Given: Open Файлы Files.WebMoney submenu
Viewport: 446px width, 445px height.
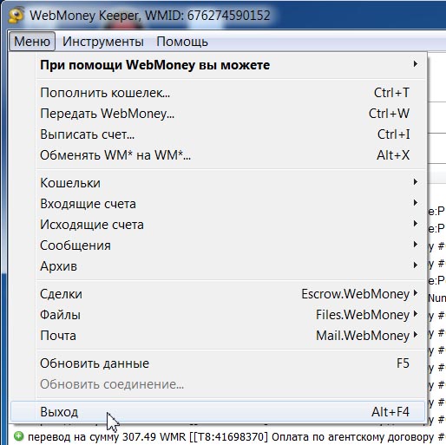Looking at the screenshot, I should [218, 315].
